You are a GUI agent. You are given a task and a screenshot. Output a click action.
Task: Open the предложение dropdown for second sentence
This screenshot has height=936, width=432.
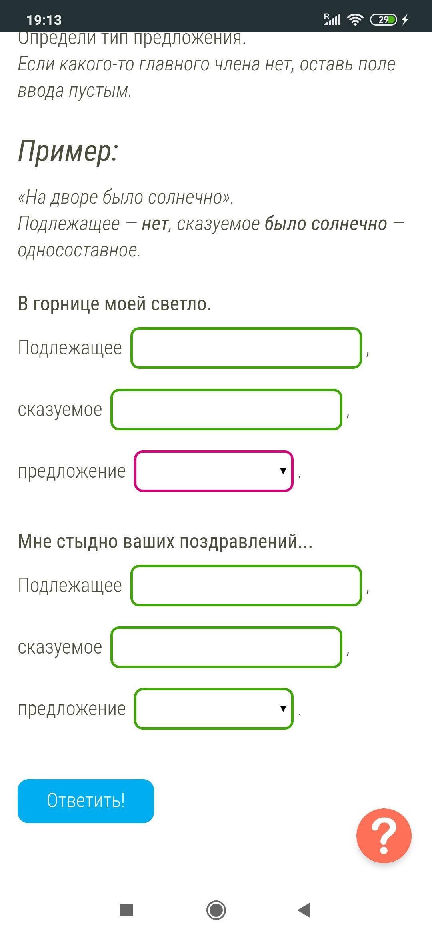[x=214, y=709]
